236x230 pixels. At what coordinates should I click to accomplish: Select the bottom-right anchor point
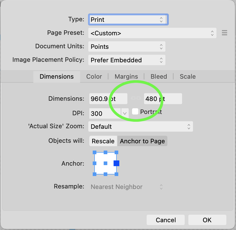pyautogui.click(x=116, y=174)
